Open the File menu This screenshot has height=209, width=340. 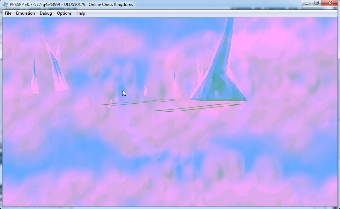point(8,13)
